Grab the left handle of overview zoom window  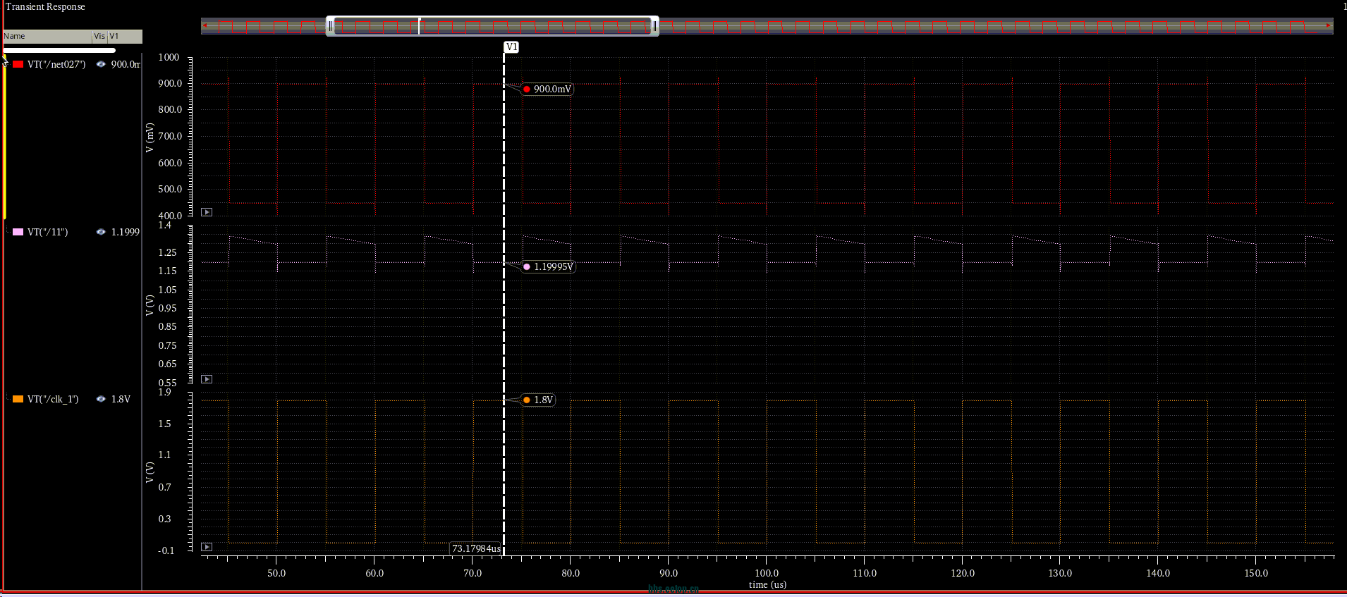pyautogui.click(x=330, y=26)
